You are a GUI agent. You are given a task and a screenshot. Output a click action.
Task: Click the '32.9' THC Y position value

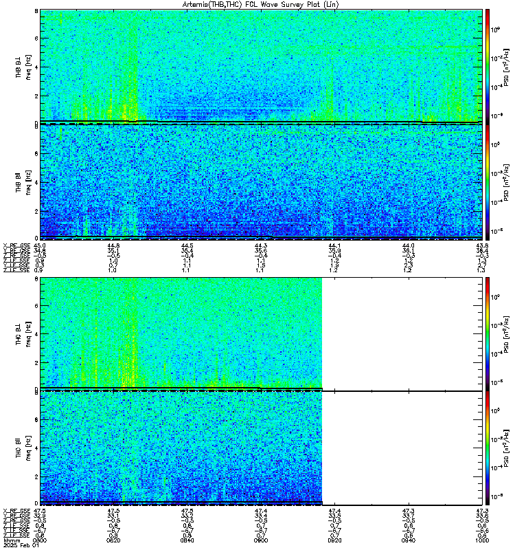point(40,516)
